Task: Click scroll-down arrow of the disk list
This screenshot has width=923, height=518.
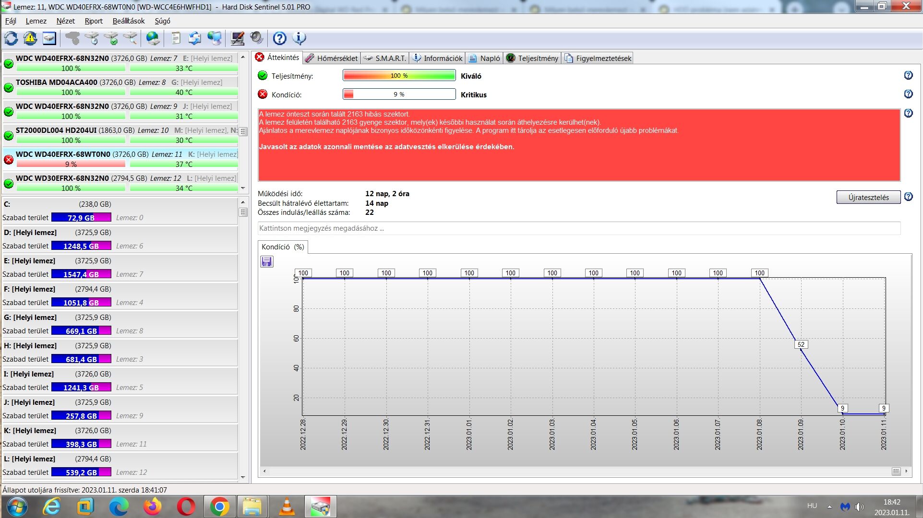Action: (x=243, y=188)
